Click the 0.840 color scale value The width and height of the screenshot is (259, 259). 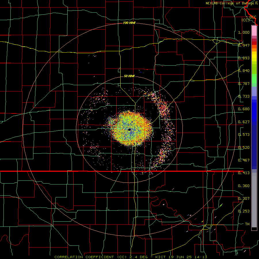244,71
